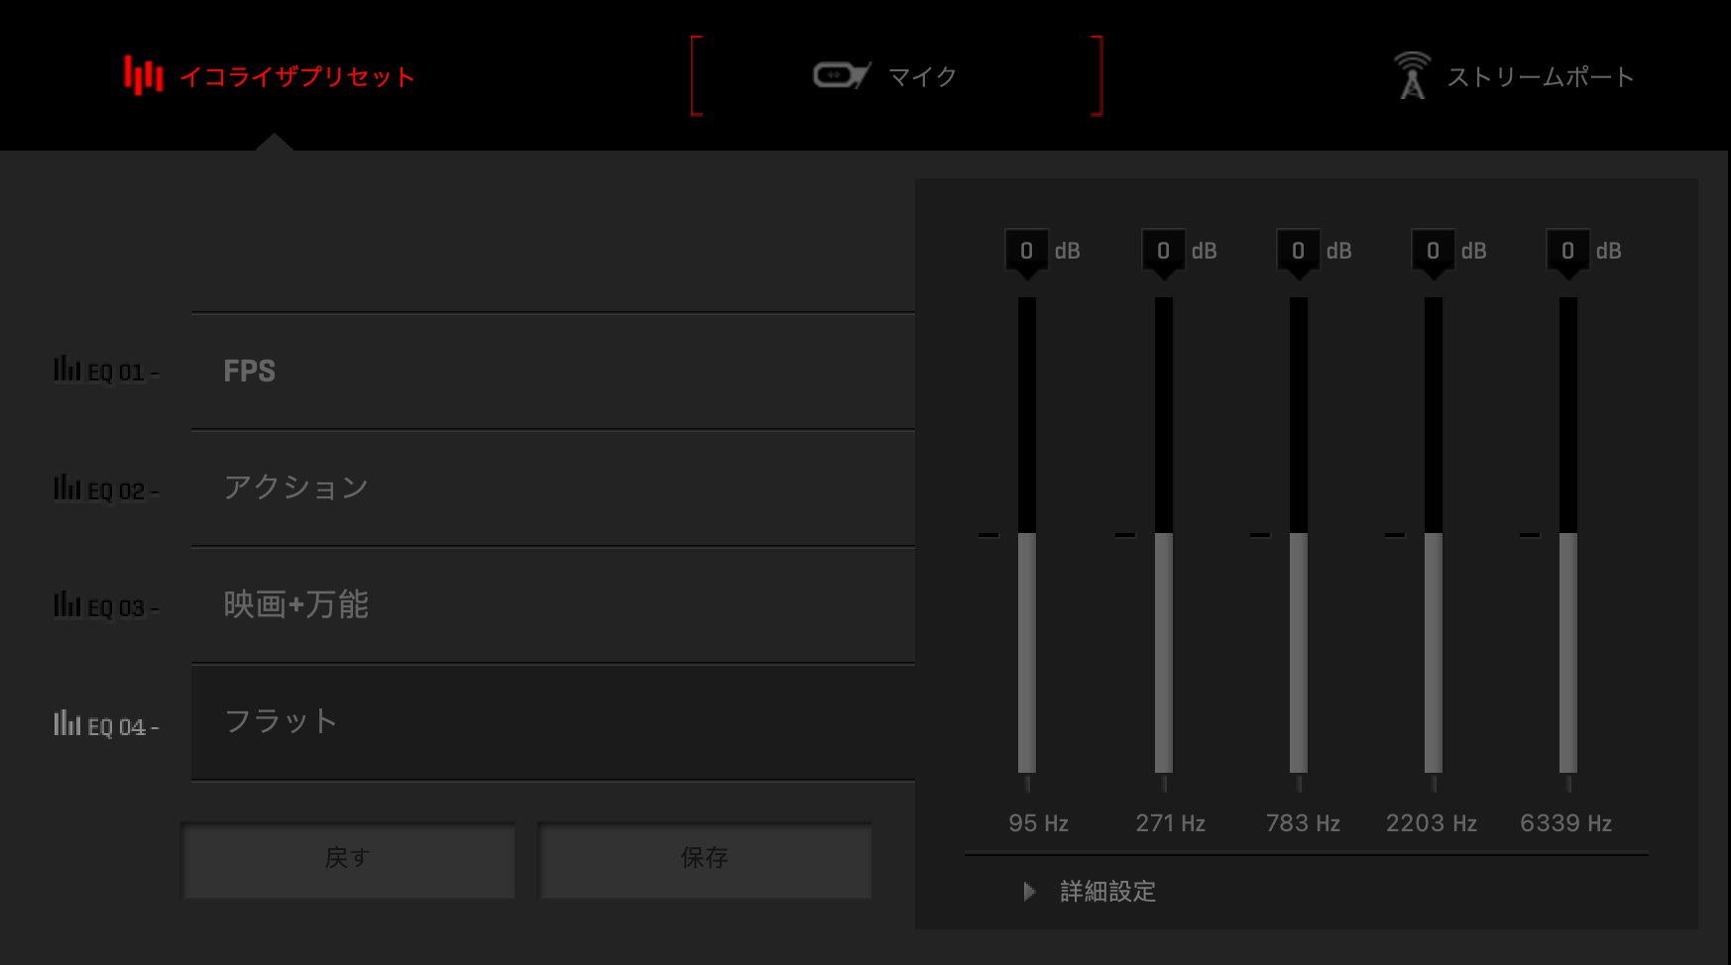
Task: Click the 783 Hz slider track
Action: click(x=1299, y=535)
